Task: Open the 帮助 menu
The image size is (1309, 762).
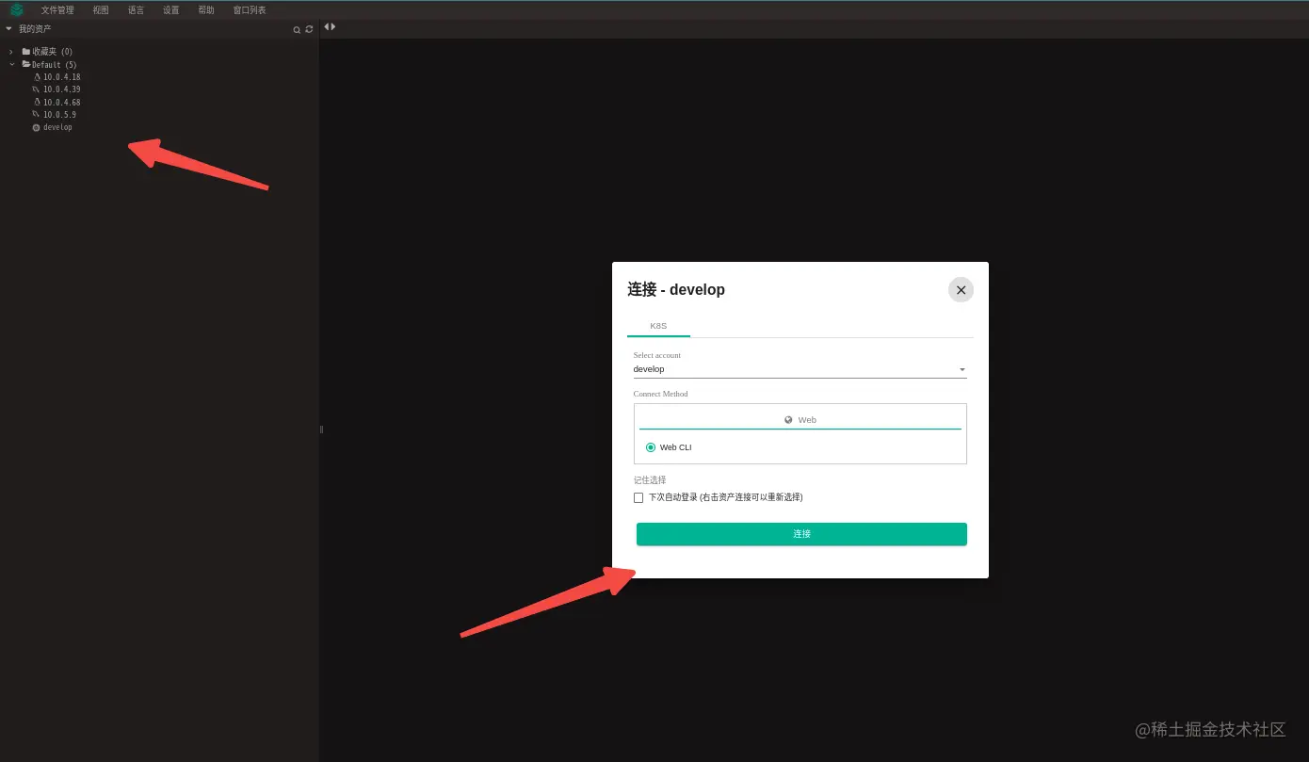Action: (x=206, y=10)
